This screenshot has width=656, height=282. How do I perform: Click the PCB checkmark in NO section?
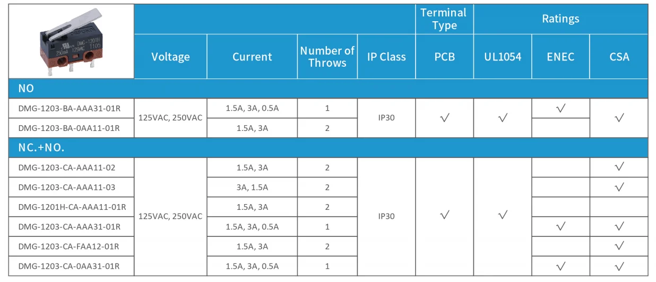pyautogui.click(x=445, y=118)
